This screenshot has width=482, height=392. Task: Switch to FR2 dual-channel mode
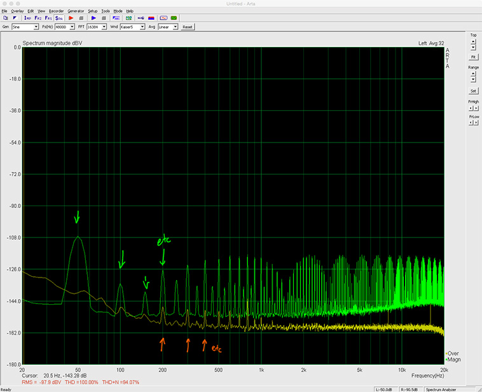[38, 18]
